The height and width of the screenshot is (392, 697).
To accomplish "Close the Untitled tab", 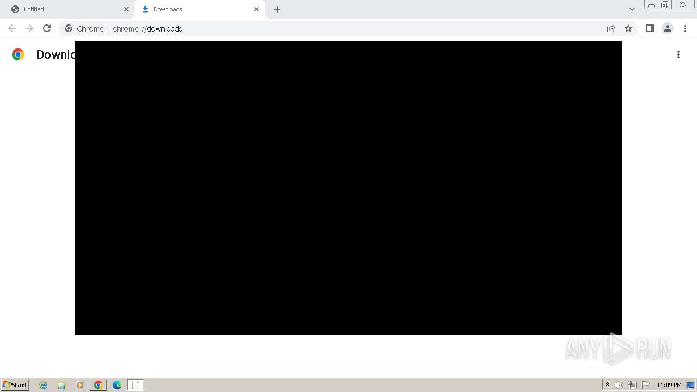I will (x=126, y=9).
